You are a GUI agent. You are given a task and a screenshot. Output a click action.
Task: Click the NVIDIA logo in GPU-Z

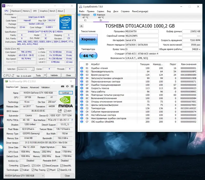[66, 102]
